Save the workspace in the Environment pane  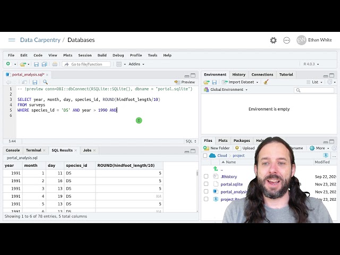[x=214, y=82]
